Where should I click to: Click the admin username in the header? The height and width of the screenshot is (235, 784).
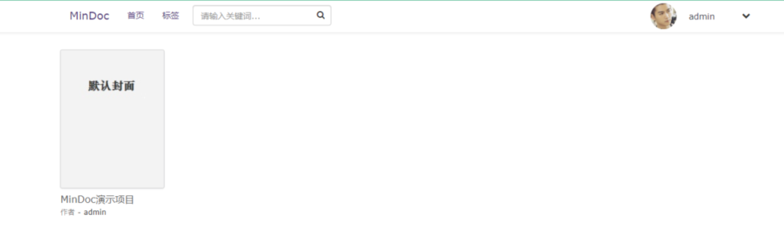(702, 16)
